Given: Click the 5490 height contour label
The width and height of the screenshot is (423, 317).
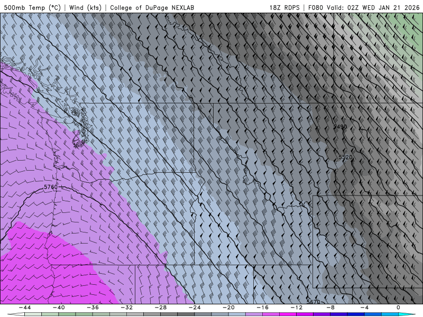Looking at the screenshot, I should click(x=340, y=127).
